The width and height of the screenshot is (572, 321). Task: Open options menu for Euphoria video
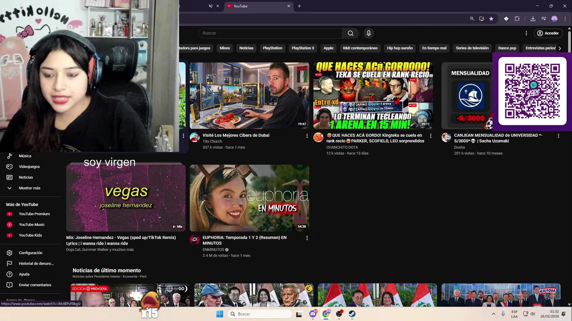307,238
